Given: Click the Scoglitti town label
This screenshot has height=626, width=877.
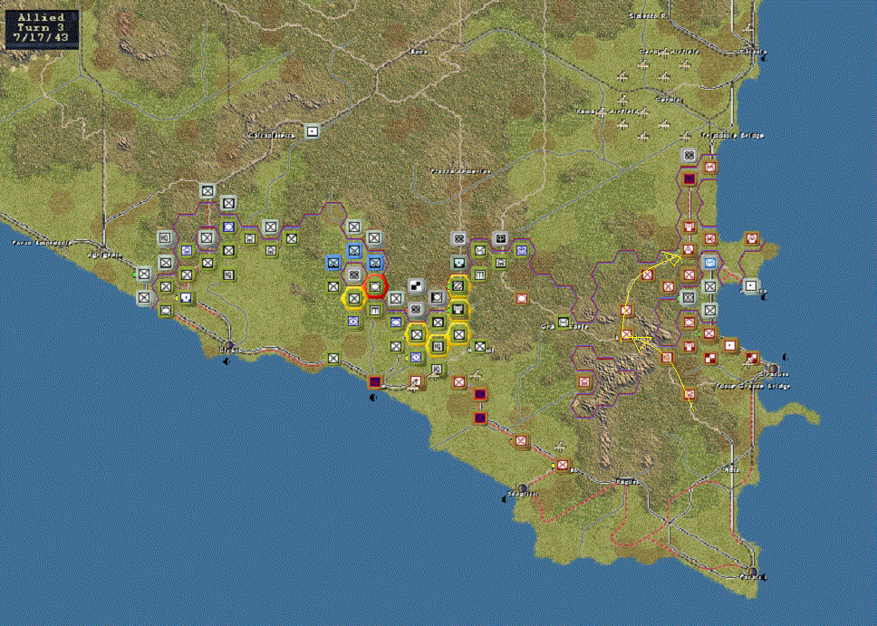Looking at the screenshot, I should pyautogui.click(x=523, y=494).
